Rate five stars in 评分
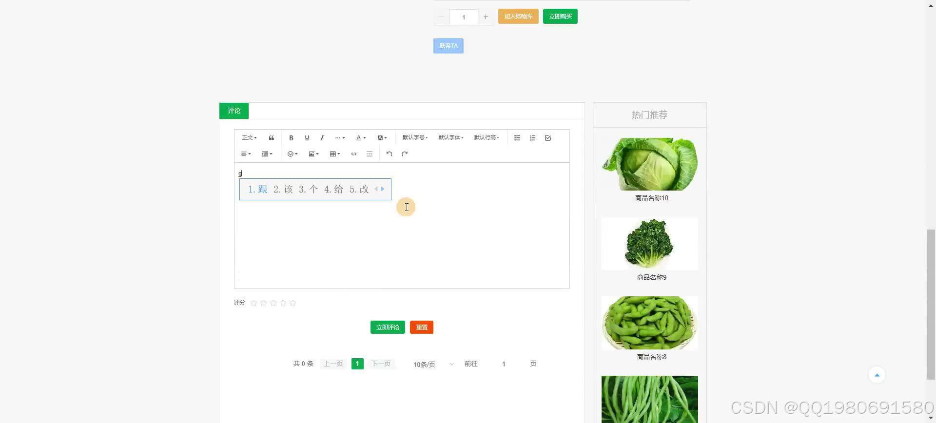936x423 pixels. tap(292, 303)
